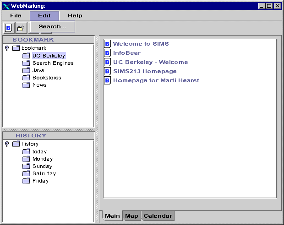284x225 pixels.
Task: Select Sunday in history tree
Action: pos(43,166)
